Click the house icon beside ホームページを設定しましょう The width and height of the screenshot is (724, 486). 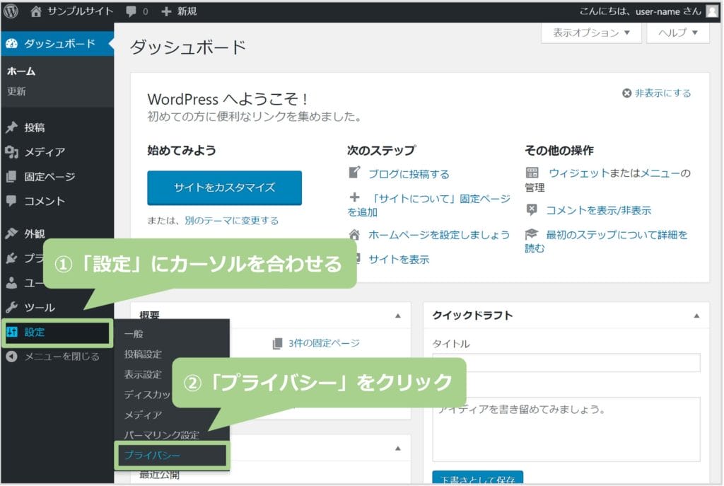click(x=354, y=235)
